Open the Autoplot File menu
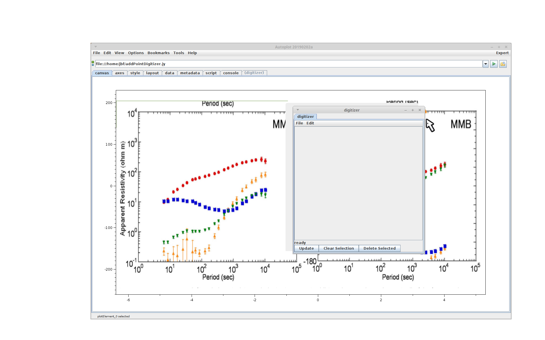This screenshot has width=545, height=340. coord(97,53)
